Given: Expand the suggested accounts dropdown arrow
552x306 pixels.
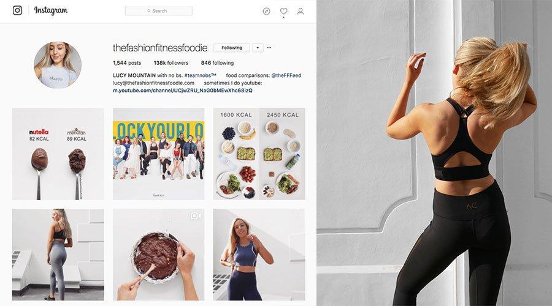Looking at the screenshot, I should [258, 48].
